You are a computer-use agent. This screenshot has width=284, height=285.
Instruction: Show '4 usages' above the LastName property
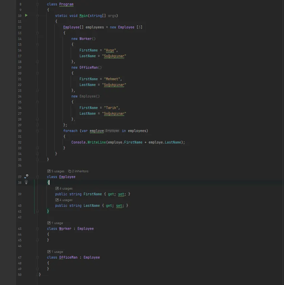click(64, 200)
